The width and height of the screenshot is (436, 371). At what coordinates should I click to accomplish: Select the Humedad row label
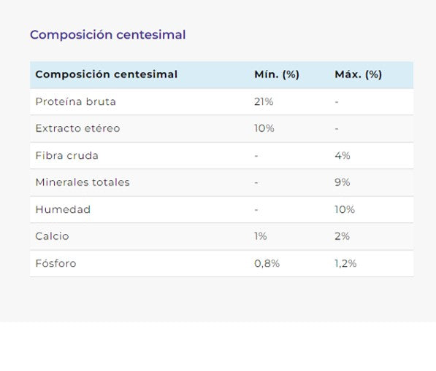pyautogui.click(x=63, y=209)
